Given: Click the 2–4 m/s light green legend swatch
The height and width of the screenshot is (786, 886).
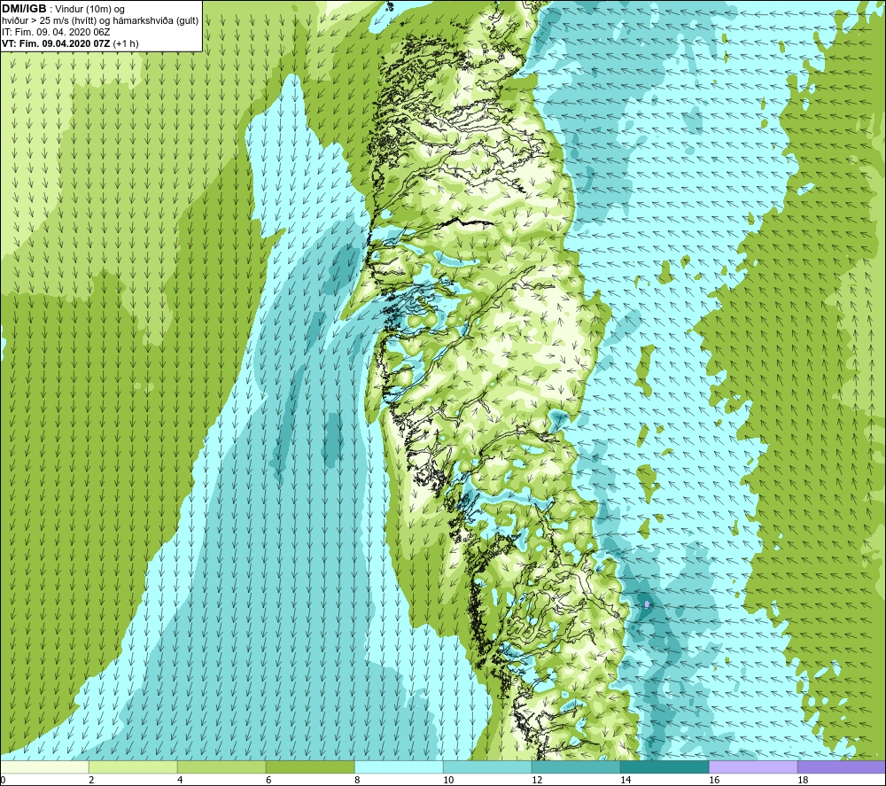Looking at the screenshot, I should 133,767.
